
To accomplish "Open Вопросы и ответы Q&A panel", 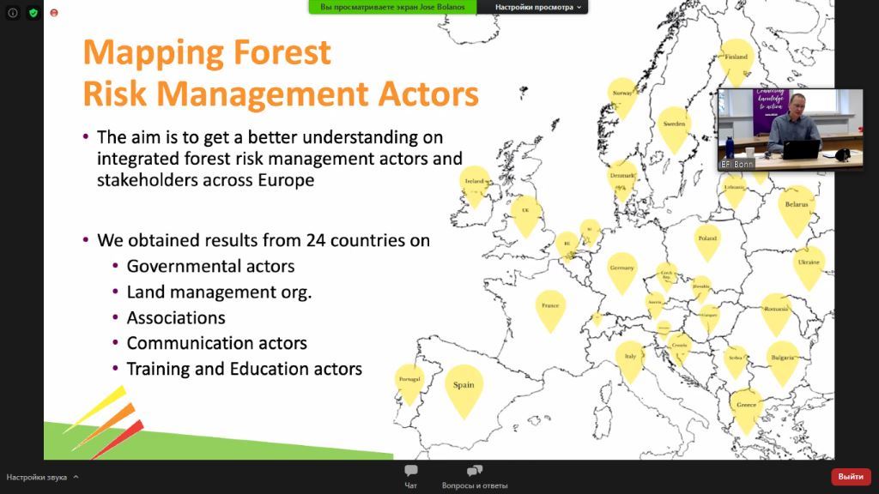I will coord(475,477).
